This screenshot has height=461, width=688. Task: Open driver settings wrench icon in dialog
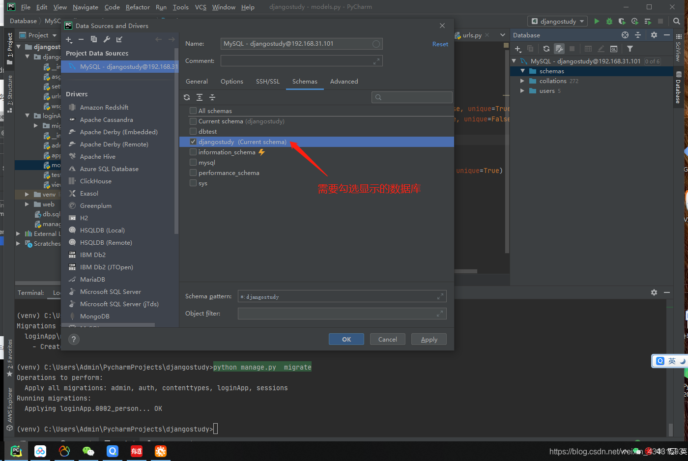pos(107,39)
